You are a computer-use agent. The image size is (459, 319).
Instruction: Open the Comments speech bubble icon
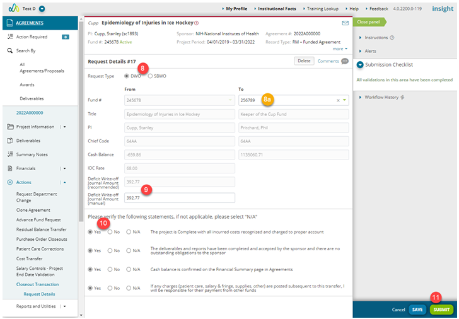click(x=345, y=61)
